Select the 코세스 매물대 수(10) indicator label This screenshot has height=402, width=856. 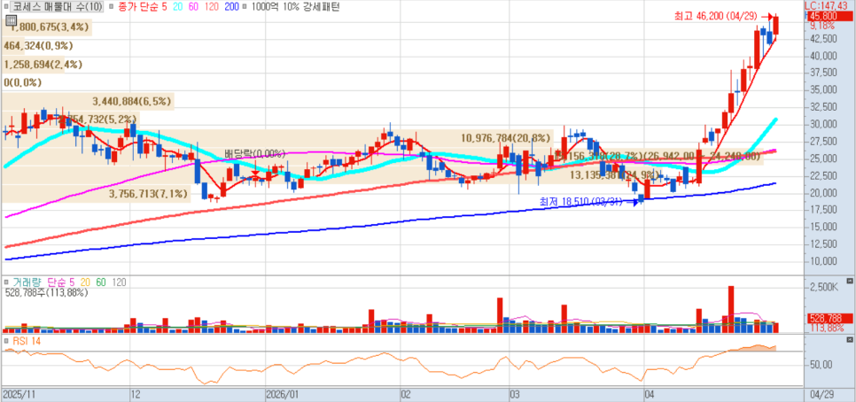(x=56, y=8)
